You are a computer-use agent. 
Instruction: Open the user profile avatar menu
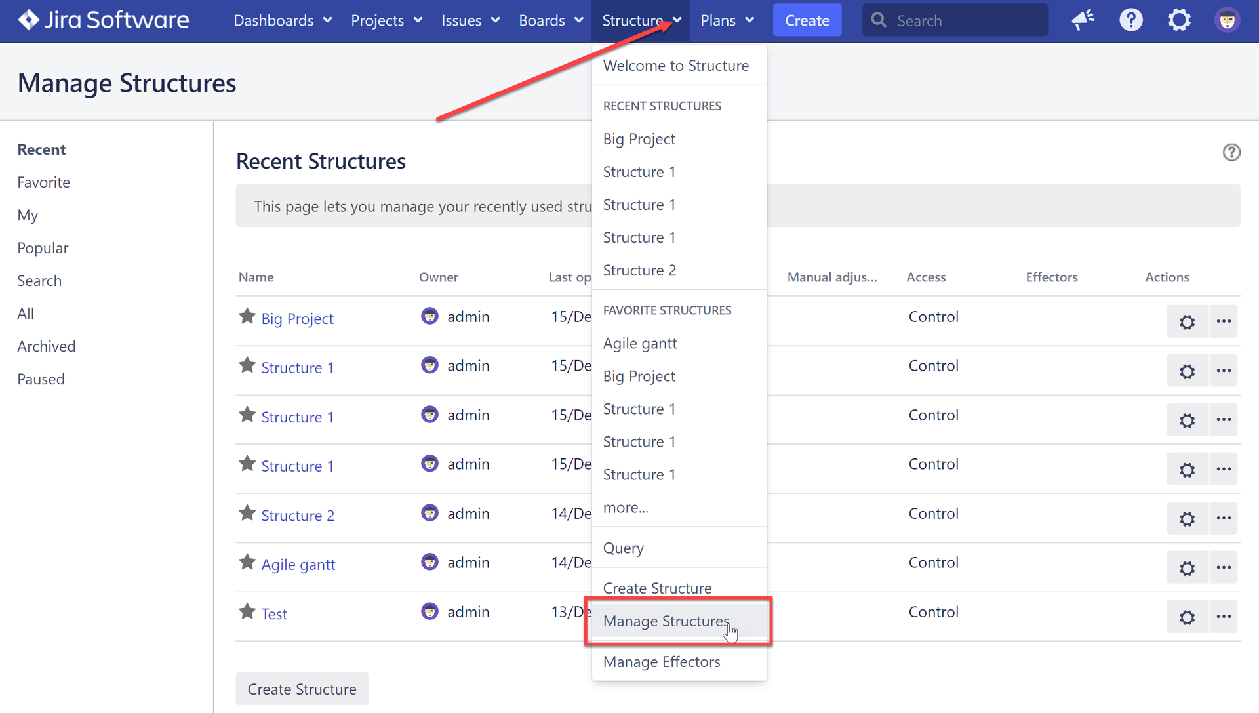coord(1226,20)
